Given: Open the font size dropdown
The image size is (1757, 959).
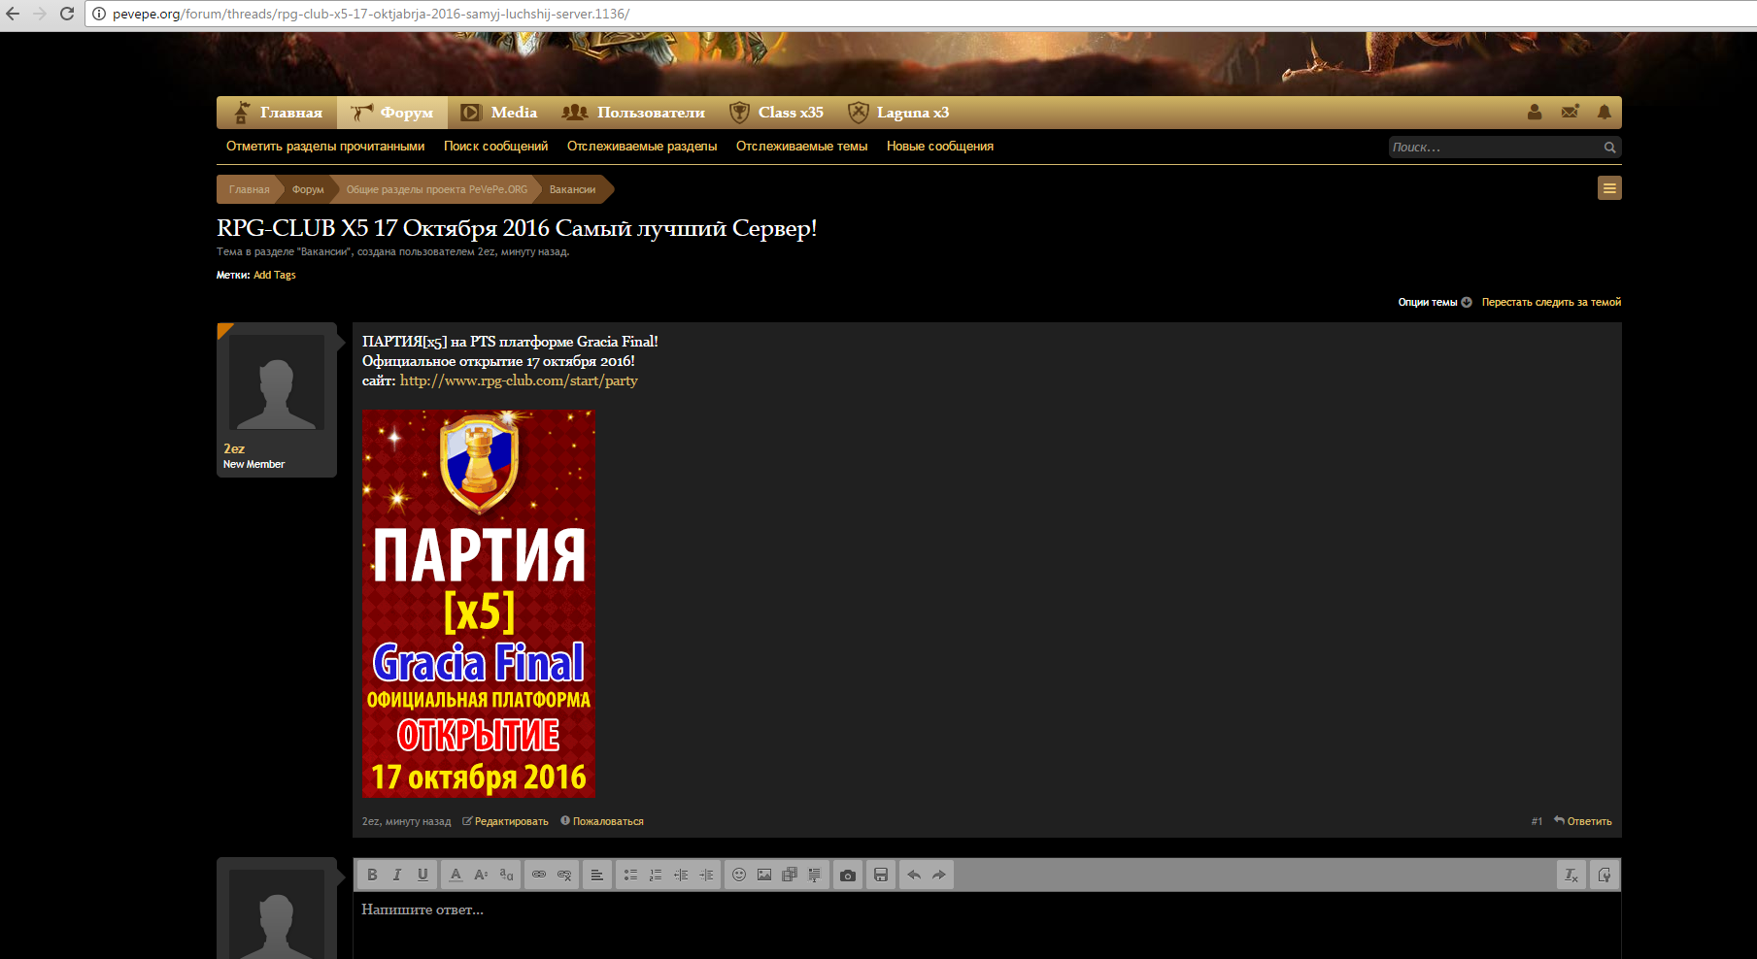Looking at the screenshot, I should tap(481, 875).
